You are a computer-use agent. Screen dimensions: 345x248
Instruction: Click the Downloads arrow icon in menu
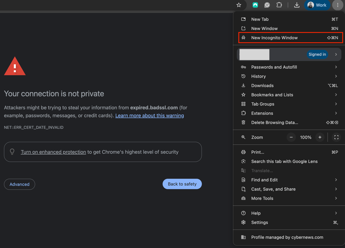click(243, 85)
